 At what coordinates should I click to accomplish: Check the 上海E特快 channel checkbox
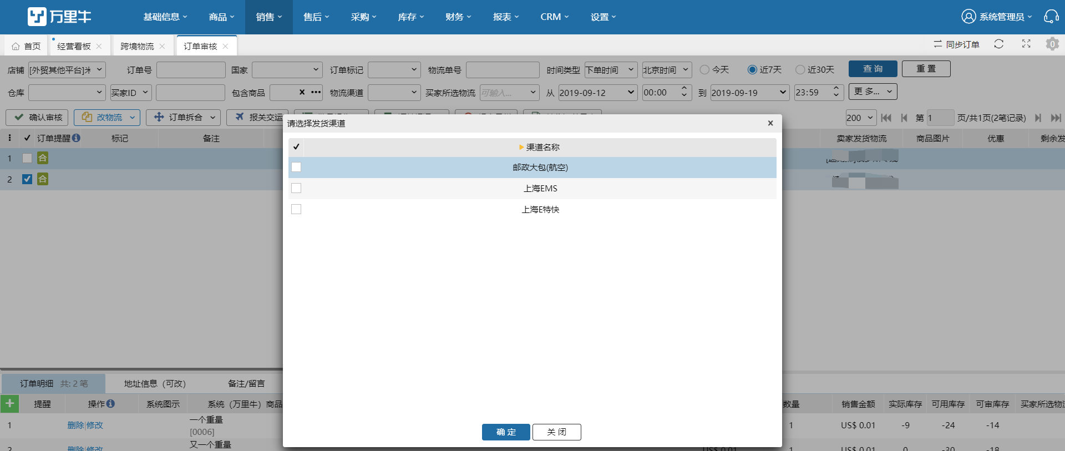tap(296, 209)
